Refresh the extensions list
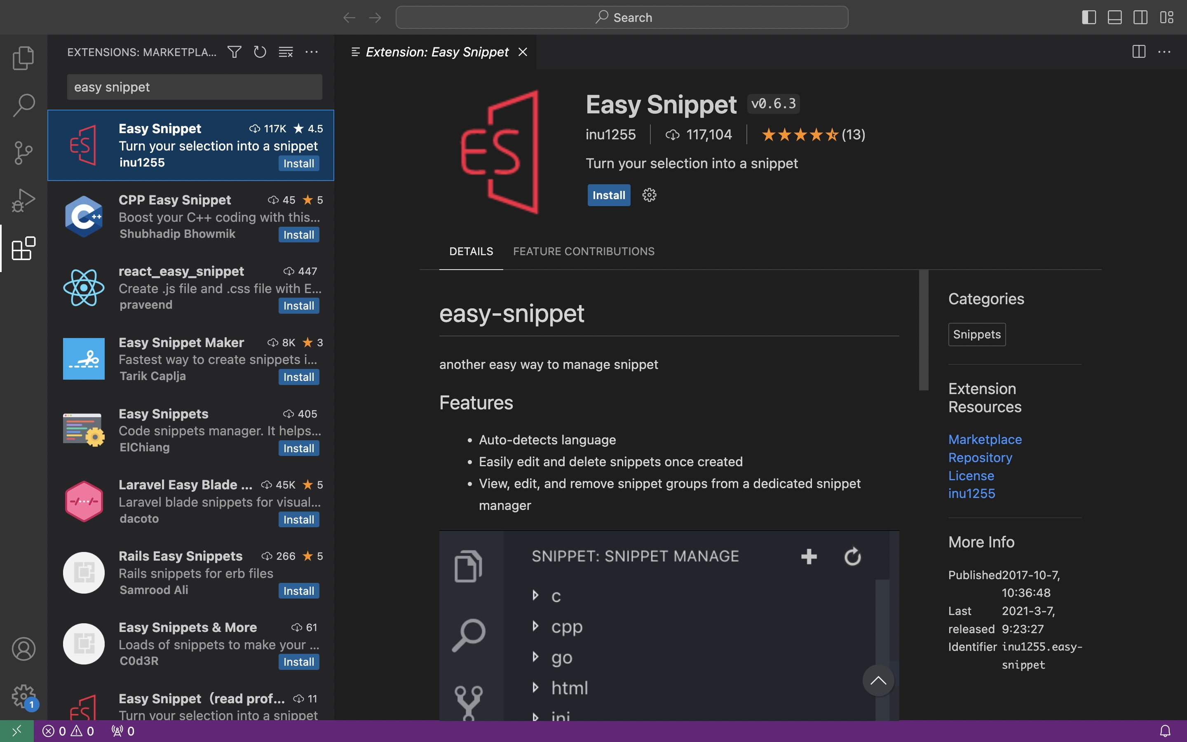 260,52
